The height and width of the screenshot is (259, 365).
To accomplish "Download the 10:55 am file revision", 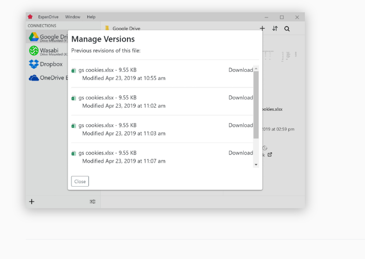I will click(241, 70).
